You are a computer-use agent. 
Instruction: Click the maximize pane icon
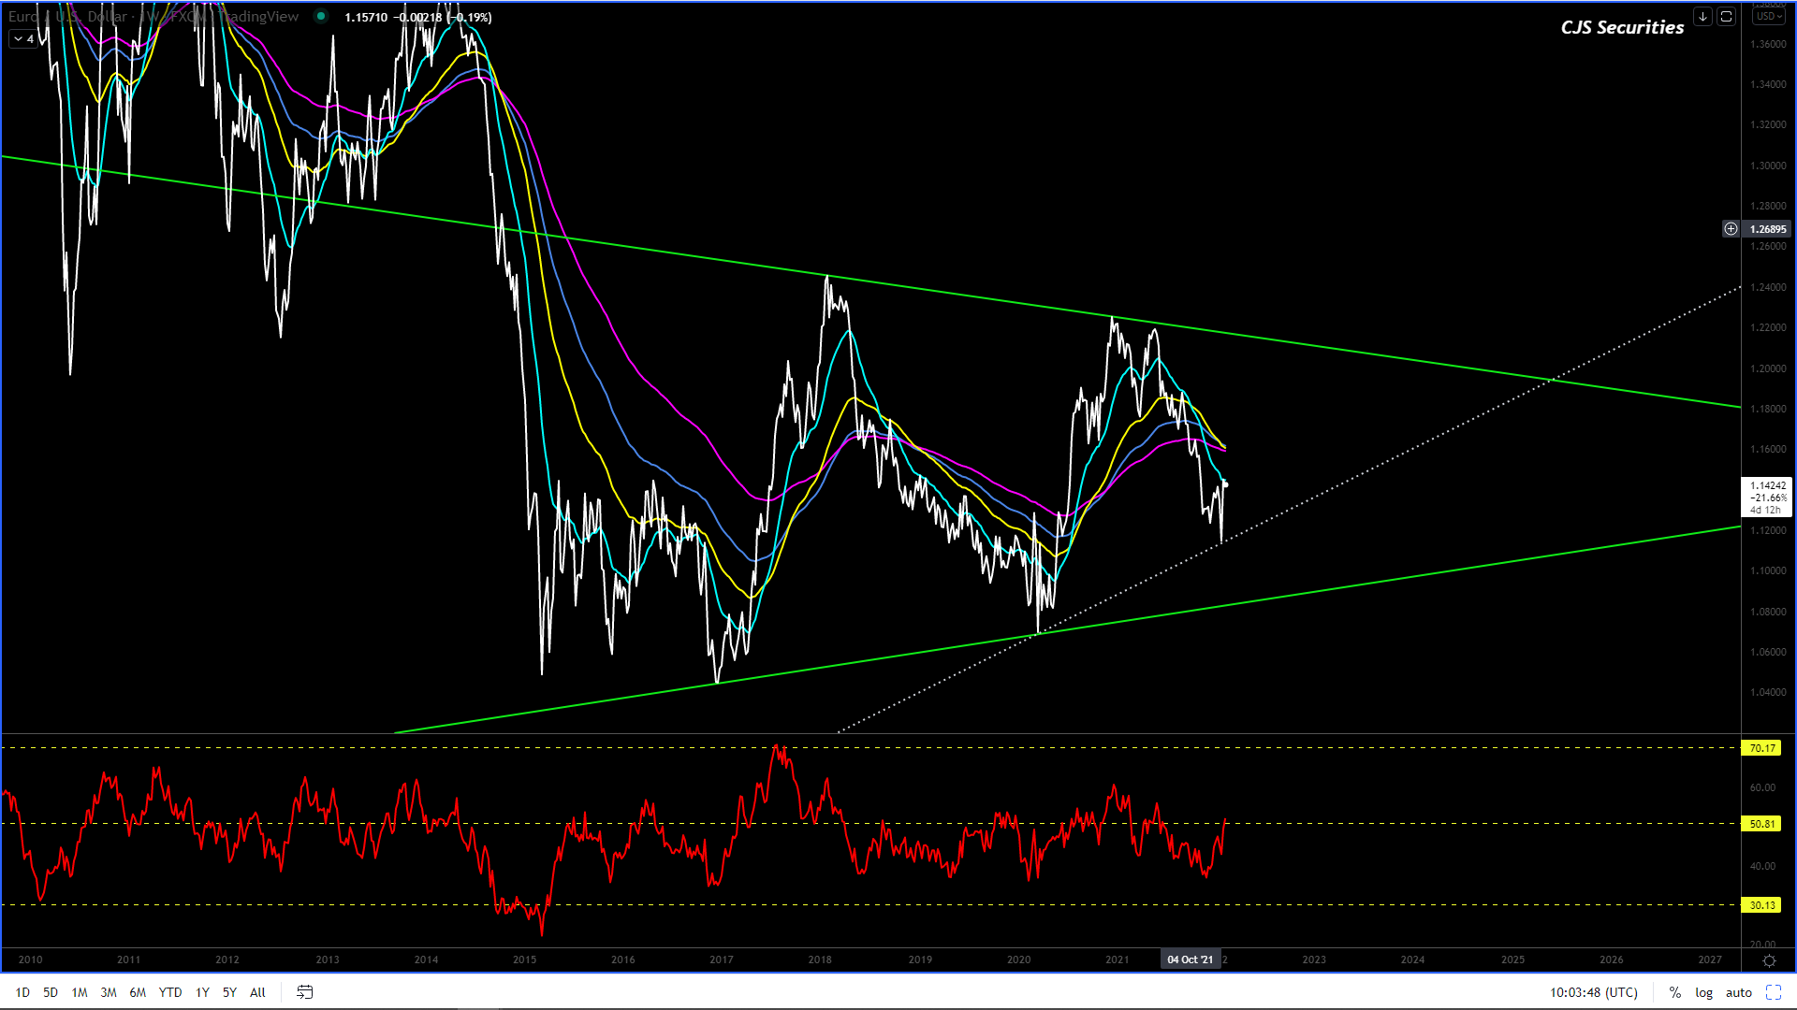[1727, 17]
